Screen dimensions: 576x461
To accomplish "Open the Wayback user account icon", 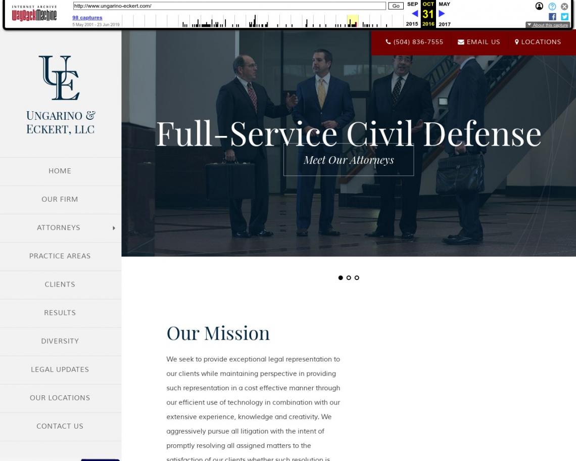I will tap(539, 6).
